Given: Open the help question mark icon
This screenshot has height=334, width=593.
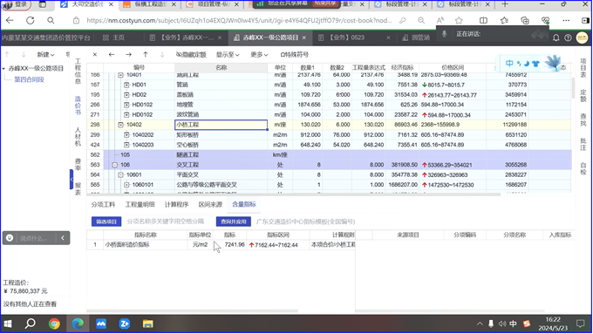Looking at the screenshot, I should coord(568,37).
